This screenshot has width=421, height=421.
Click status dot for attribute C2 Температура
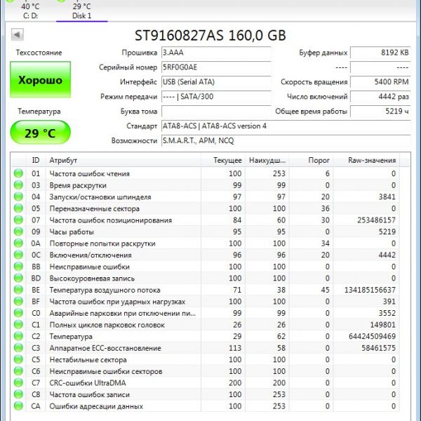click(18, 336)
